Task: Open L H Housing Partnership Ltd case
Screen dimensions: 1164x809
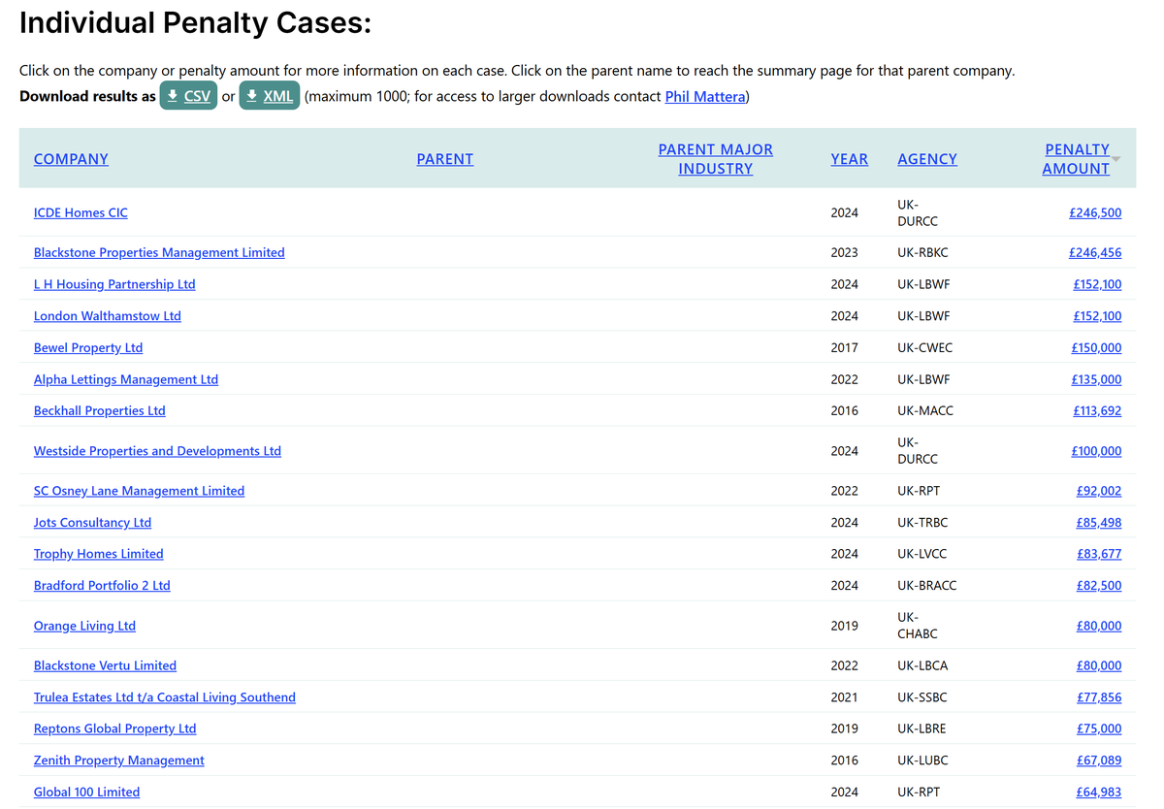Action: (114, 284)
